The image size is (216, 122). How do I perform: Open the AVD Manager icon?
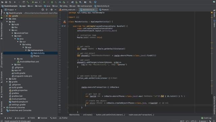pyautogui.click(x=76, y=2)
